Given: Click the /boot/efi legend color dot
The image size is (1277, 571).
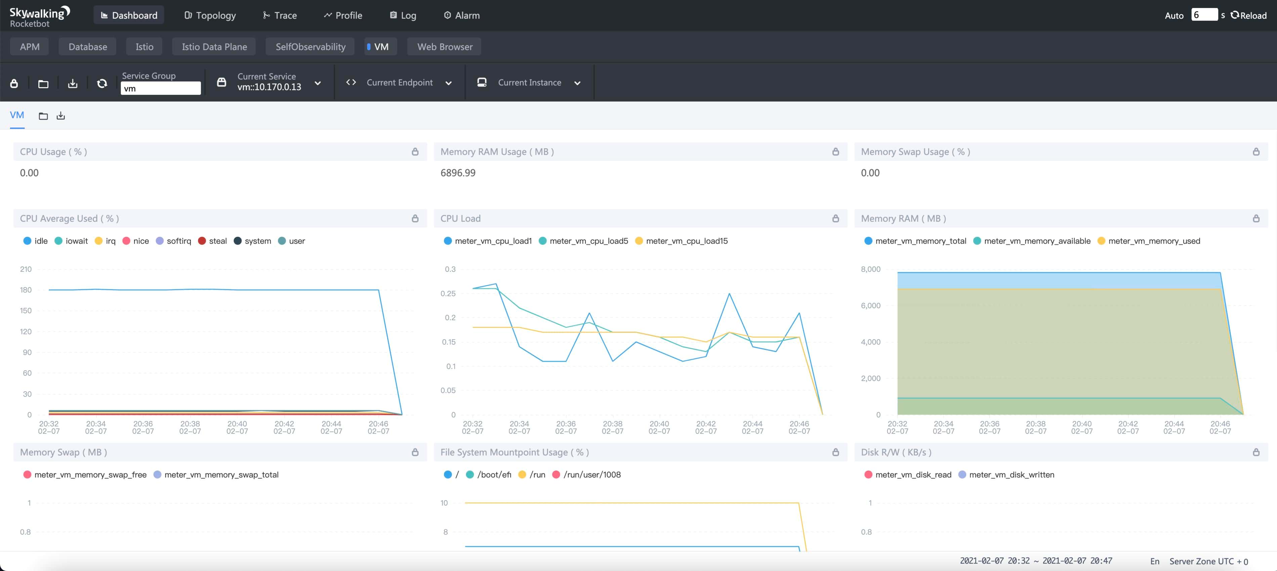Looking at the screenshot, I should pos(470,475).
